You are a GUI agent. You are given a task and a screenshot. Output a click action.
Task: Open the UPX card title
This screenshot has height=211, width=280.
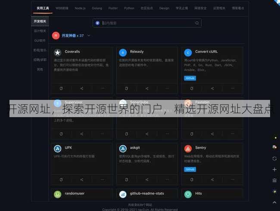(68, 148)
